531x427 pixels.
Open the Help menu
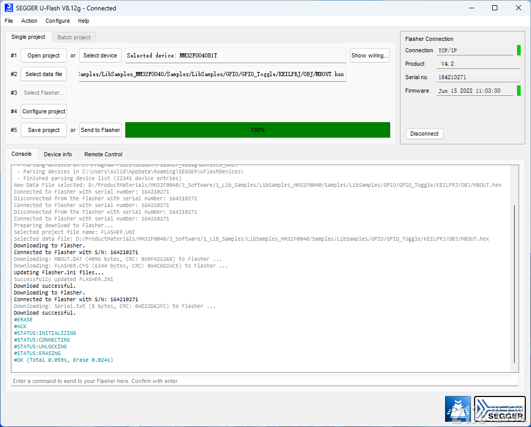tap(84, 21)
